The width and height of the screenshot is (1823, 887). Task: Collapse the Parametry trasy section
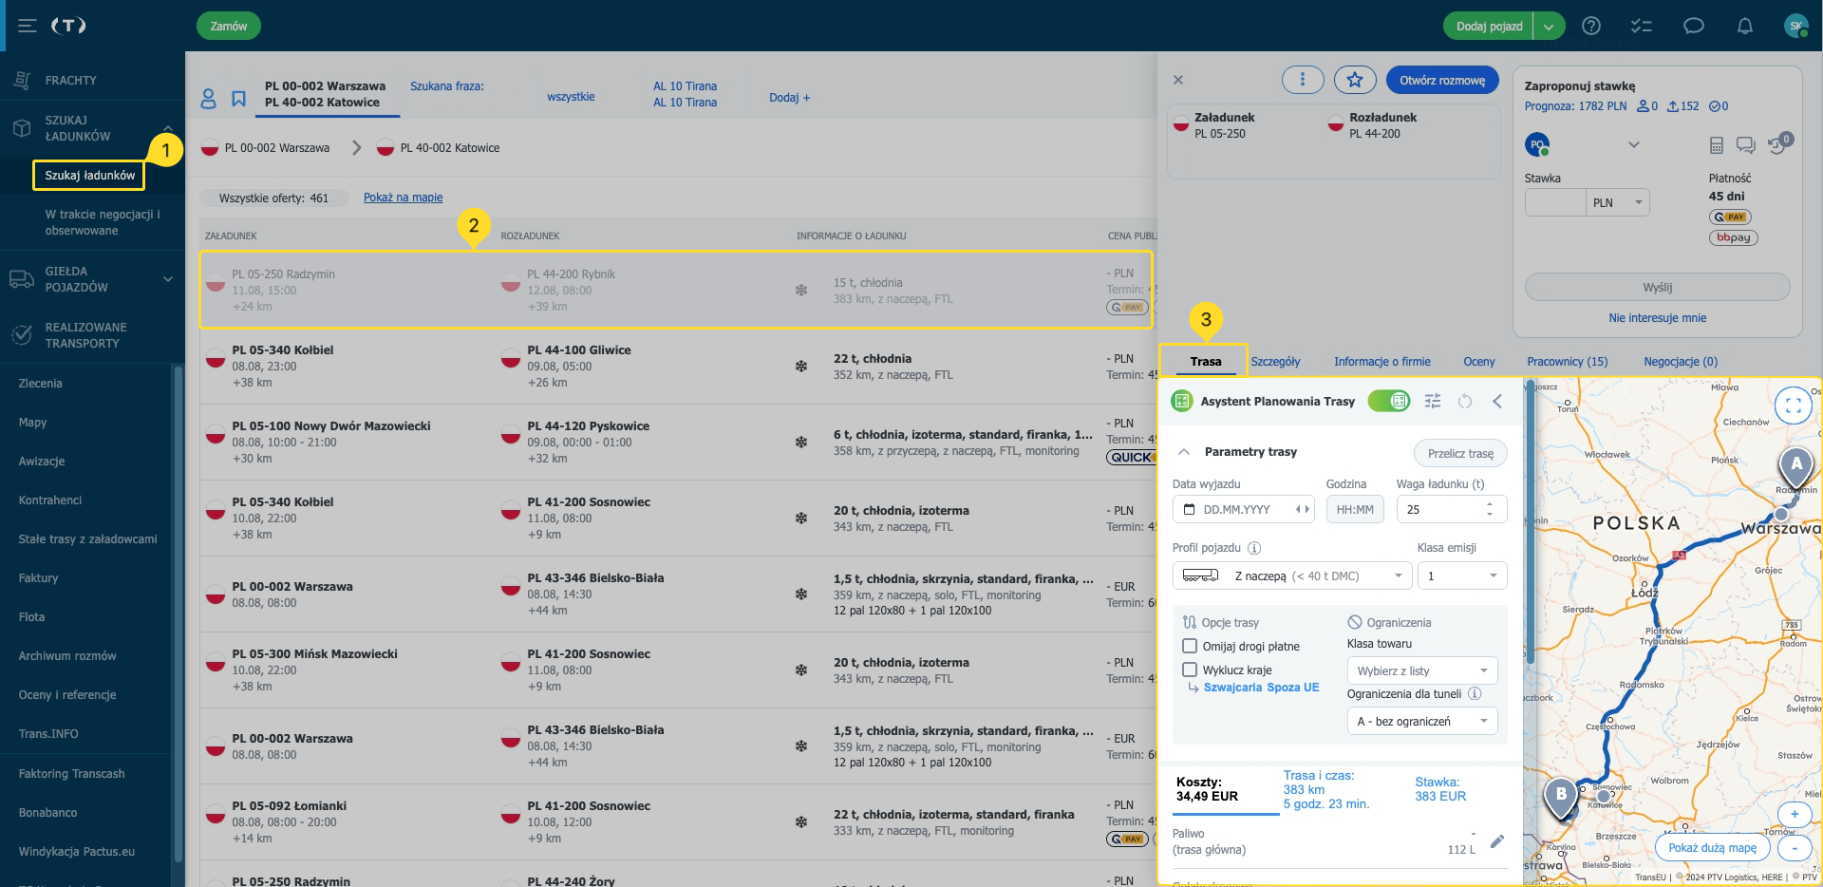[x=1184, y=452]
